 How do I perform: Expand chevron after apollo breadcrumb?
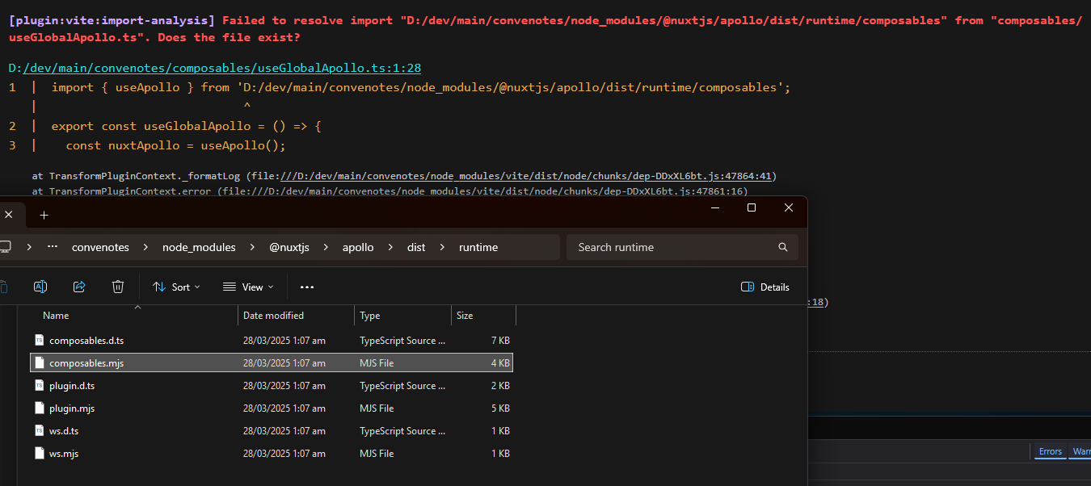pos(390,247)
